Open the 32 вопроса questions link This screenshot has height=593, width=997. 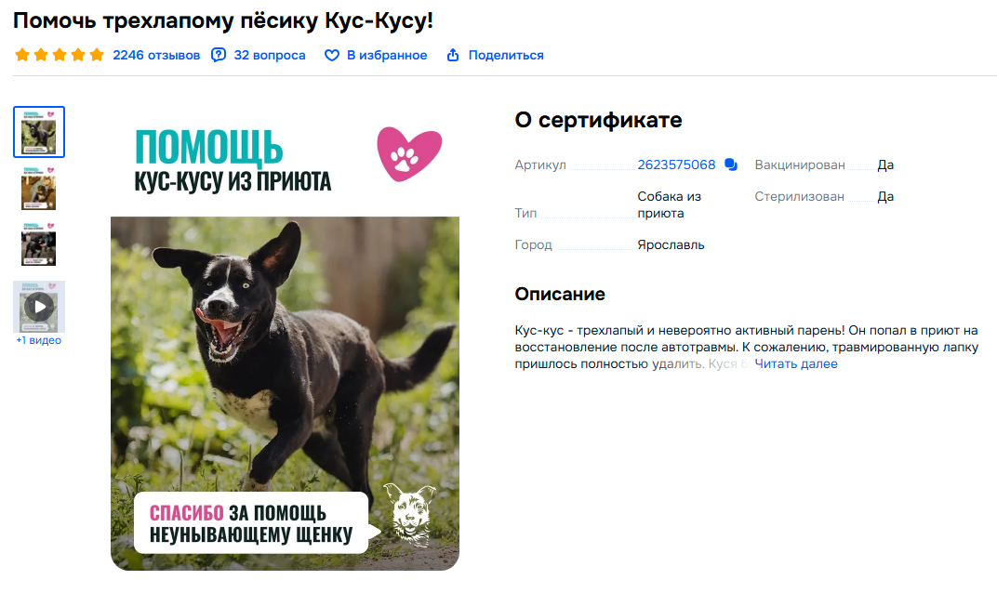270,55
